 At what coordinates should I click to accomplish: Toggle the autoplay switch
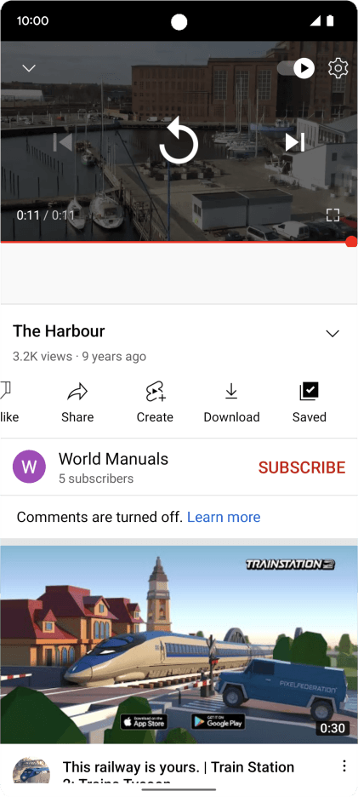pos(296,68)
